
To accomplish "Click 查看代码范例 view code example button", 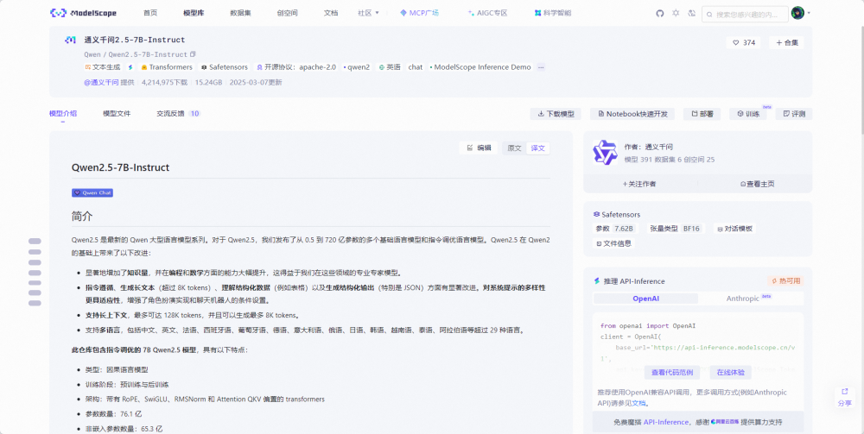I will click(x=672, y=373).
